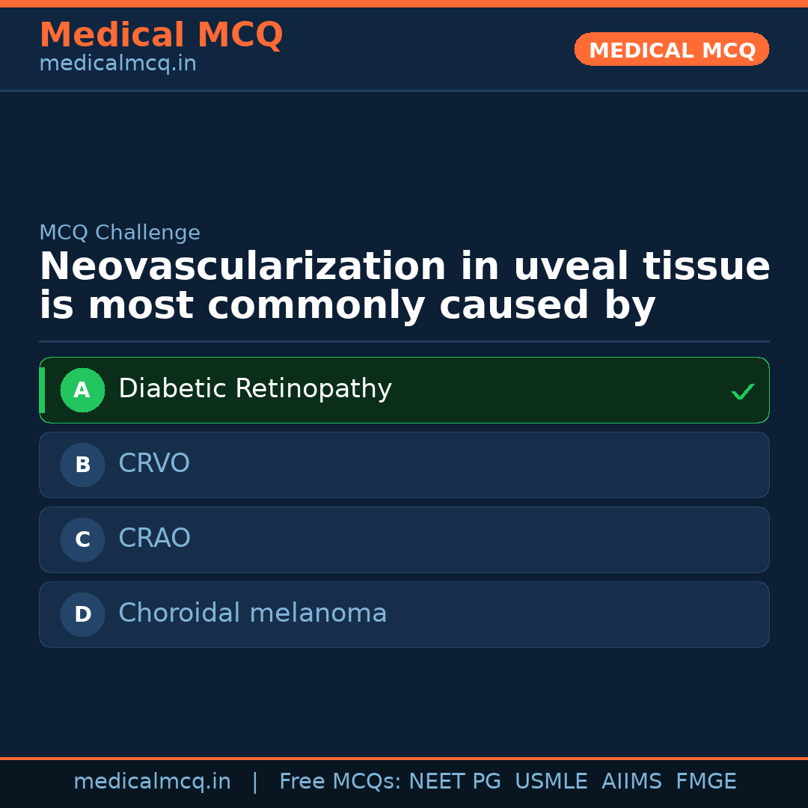
Task: Click the Free MCQs footer label
Action: (340, 782)
